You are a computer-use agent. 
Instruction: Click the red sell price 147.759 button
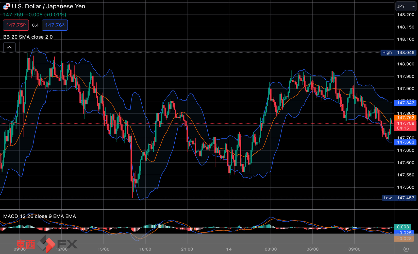coord(16,25)
